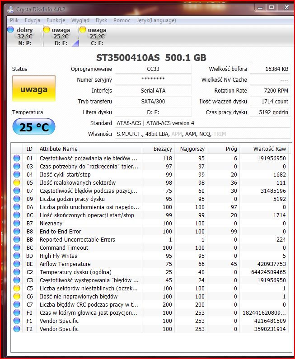
Task: Click the blue status icon of attribute BE
Action: coord(17,264)
